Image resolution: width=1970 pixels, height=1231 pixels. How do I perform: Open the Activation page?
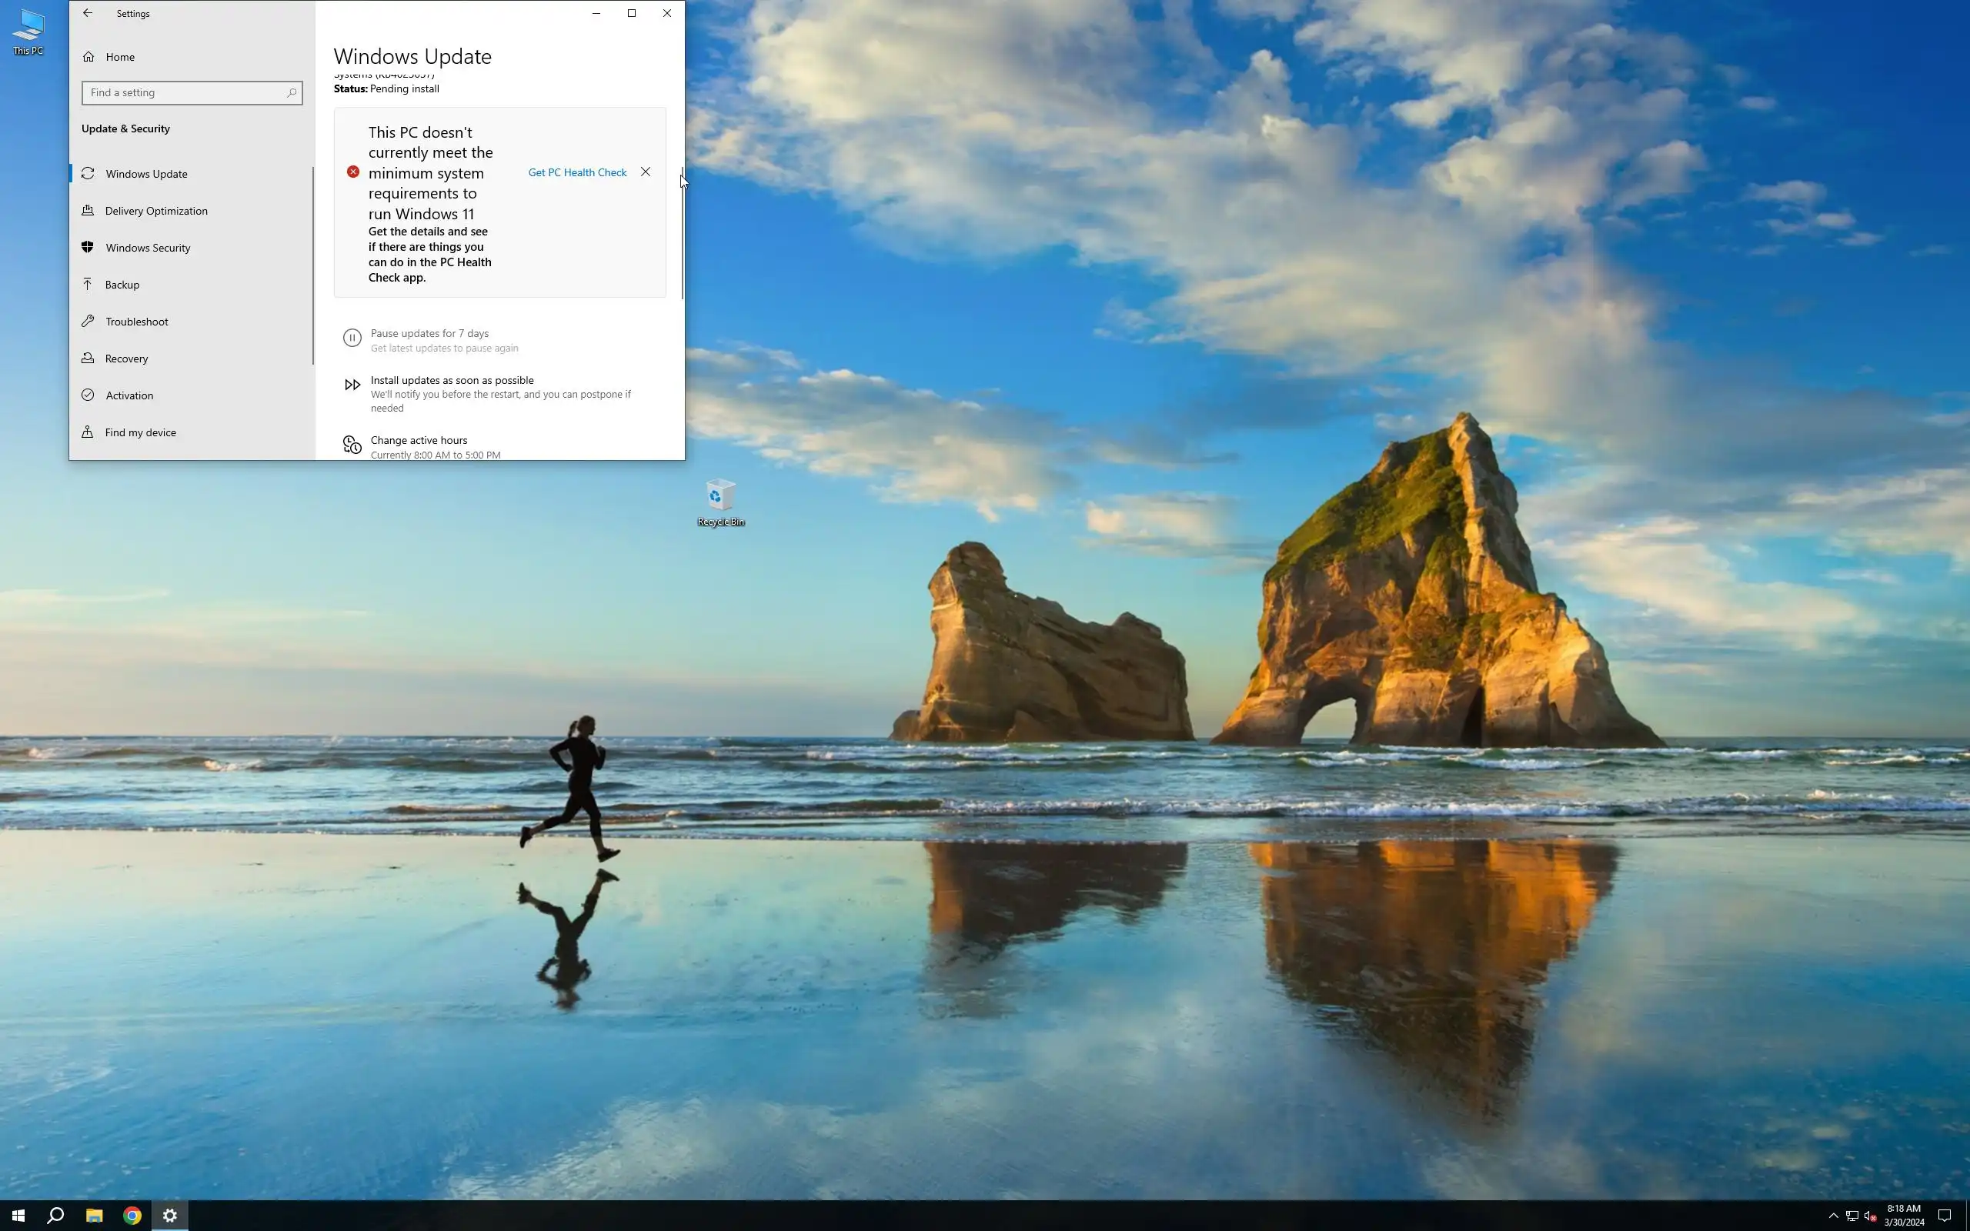pyautogui.click(x=129, y=395)
